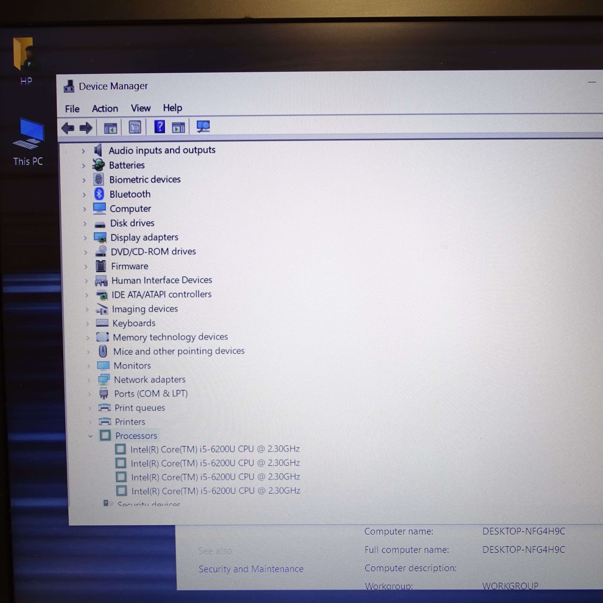Click the Back arrow toolbar icon
Image resolution: width=603 pixels, height=603 pixels.
68,128
